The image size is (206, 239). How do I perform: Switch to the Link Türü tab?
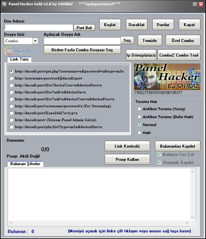[19, 59]
